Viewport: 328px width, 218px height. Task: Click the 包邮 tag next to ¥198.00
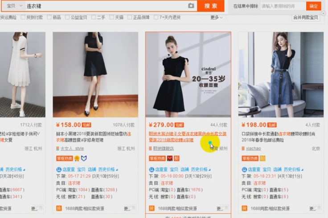tap(272, 125)
